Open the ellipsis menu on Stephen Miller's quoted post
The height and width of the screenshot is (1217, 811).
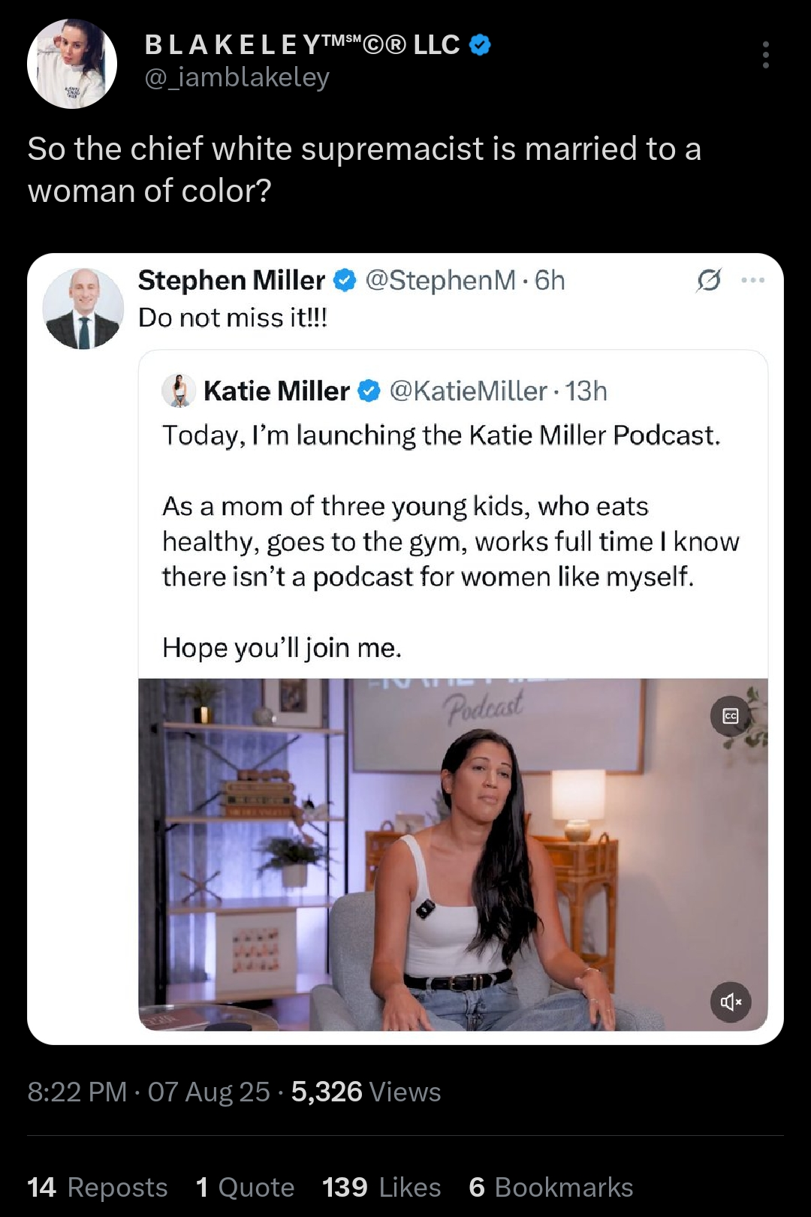pos(752,280)
